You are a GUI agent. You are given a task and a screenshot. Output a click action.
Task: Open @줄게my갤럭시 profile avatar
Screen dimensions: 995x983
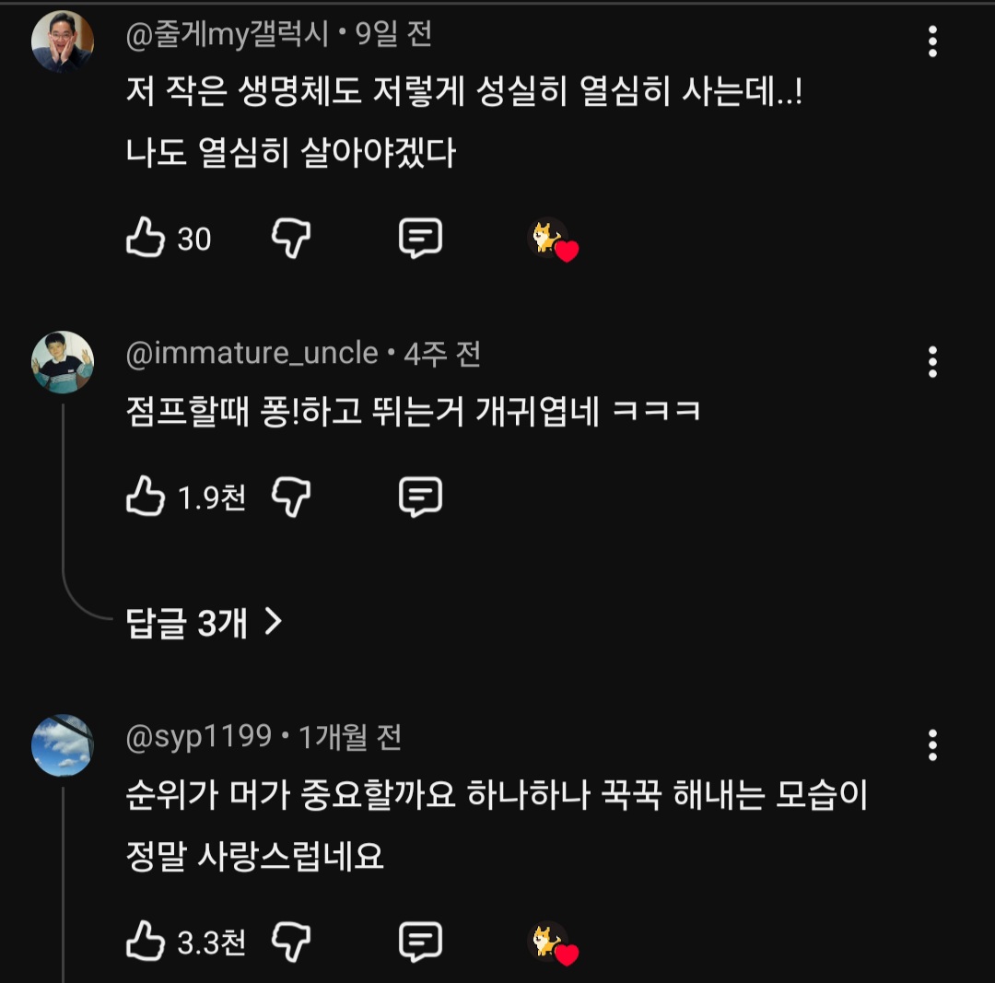(63, 41)
